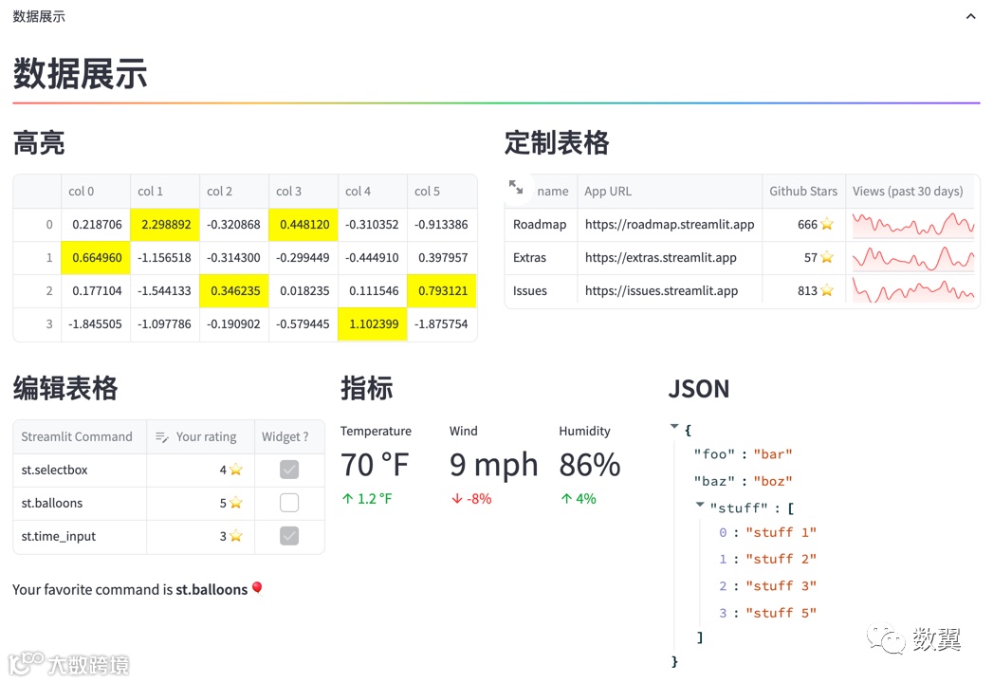Check the Widget checkbox for st.balloons
Image resolution: width=993 pixels, height=683 pixels.
(x=289, y=503)
